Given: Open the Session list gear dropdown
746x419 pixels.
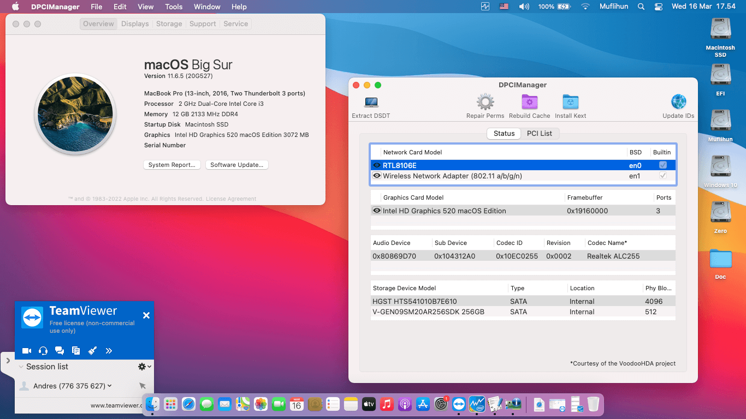Looking at the screenshot, I should click(143, 367).
